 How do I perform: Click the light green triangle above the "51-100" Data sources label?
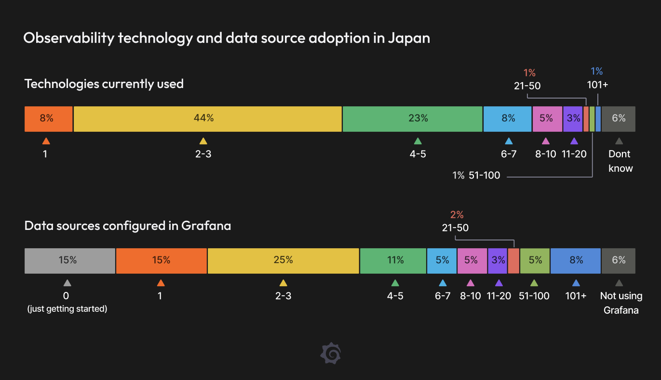coord(534,283)
